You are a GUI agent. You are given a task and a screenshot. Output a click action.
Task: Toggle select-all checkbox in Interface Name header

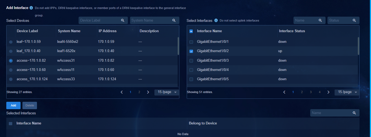point(191,31)
